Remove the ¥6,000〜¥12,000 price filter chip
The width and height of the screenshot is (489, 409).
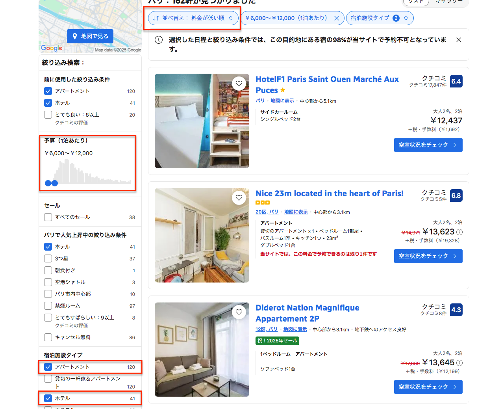[337, 18]
